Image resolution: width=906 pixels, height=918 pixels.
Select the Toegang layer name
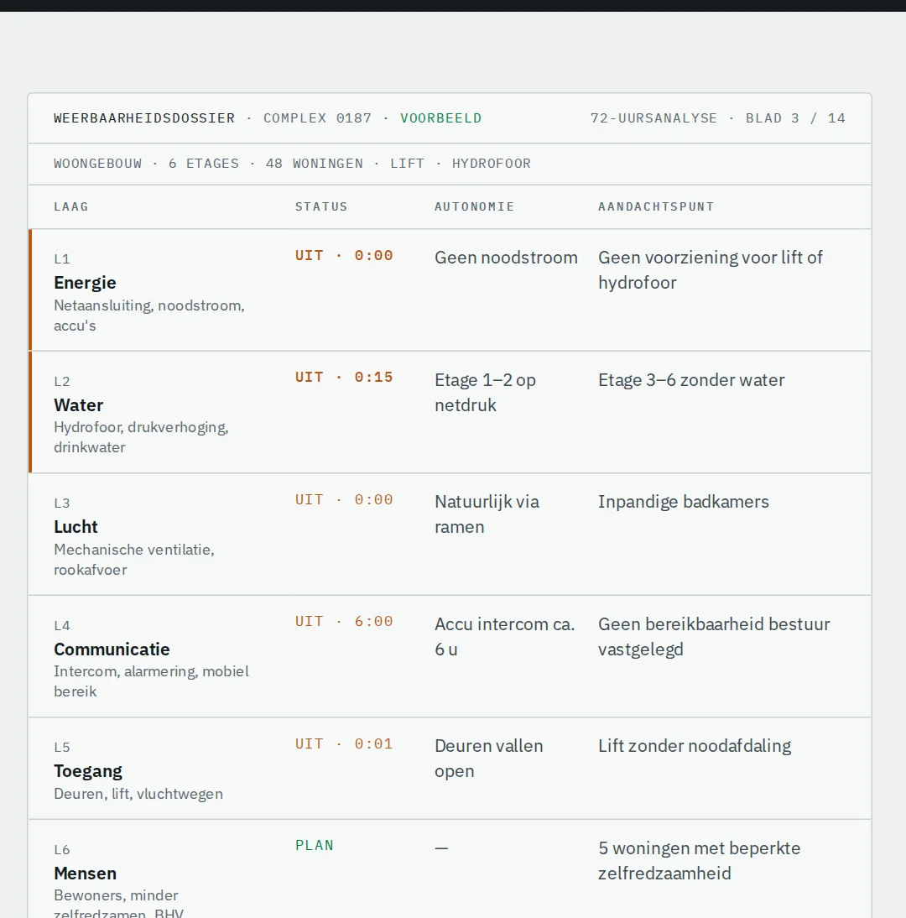tap(88, 771)
